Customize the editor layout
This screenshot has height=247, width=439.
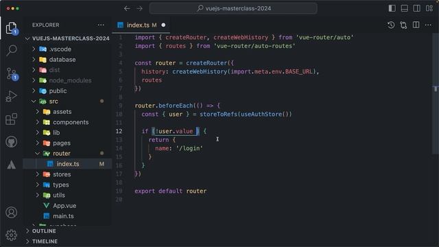(x=429, y=8)
